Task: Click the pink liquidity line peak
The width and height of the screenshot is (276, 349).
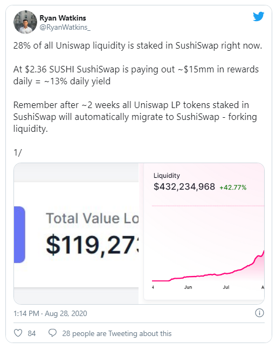Action: pyautogui.click(x=264, y=252)
